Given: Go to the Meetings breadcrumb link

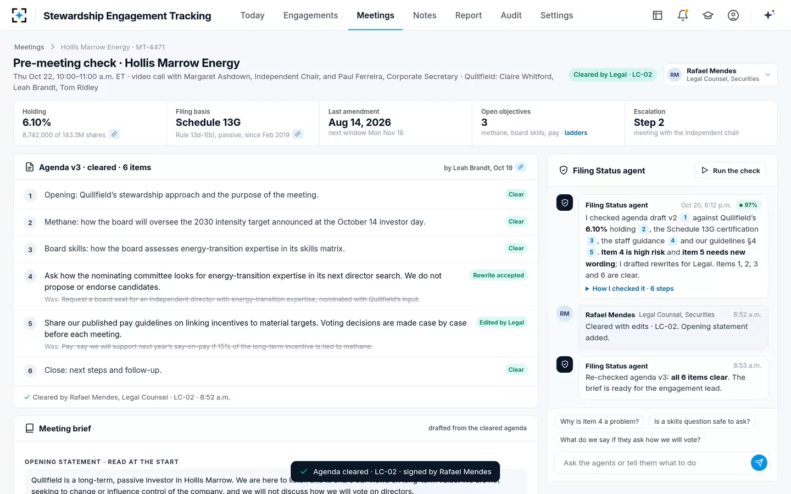Looking at the screenshot, I should 29,47.
